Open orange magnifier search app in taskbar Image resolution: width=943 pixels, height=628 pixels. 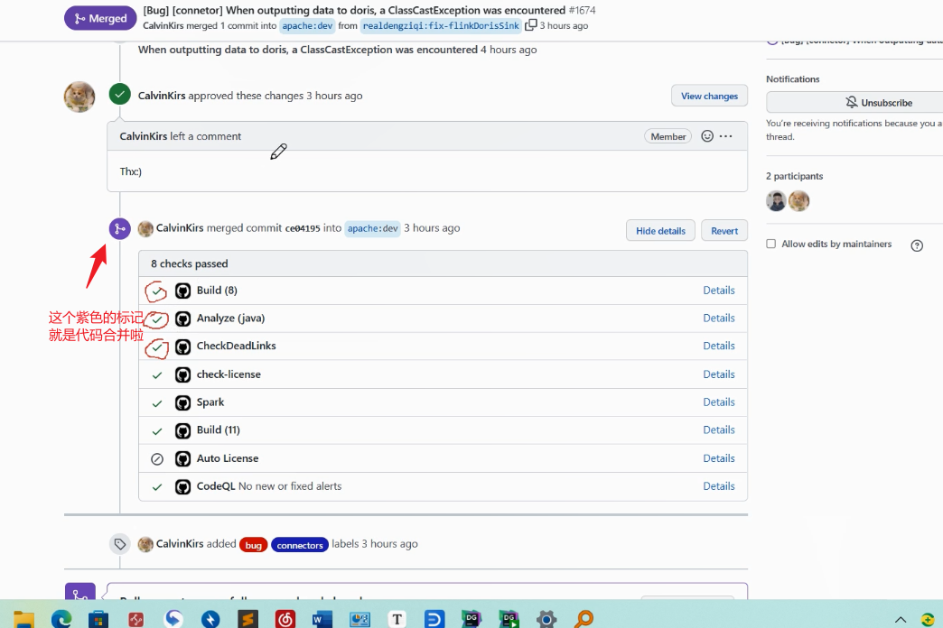(x=584, y=619)
